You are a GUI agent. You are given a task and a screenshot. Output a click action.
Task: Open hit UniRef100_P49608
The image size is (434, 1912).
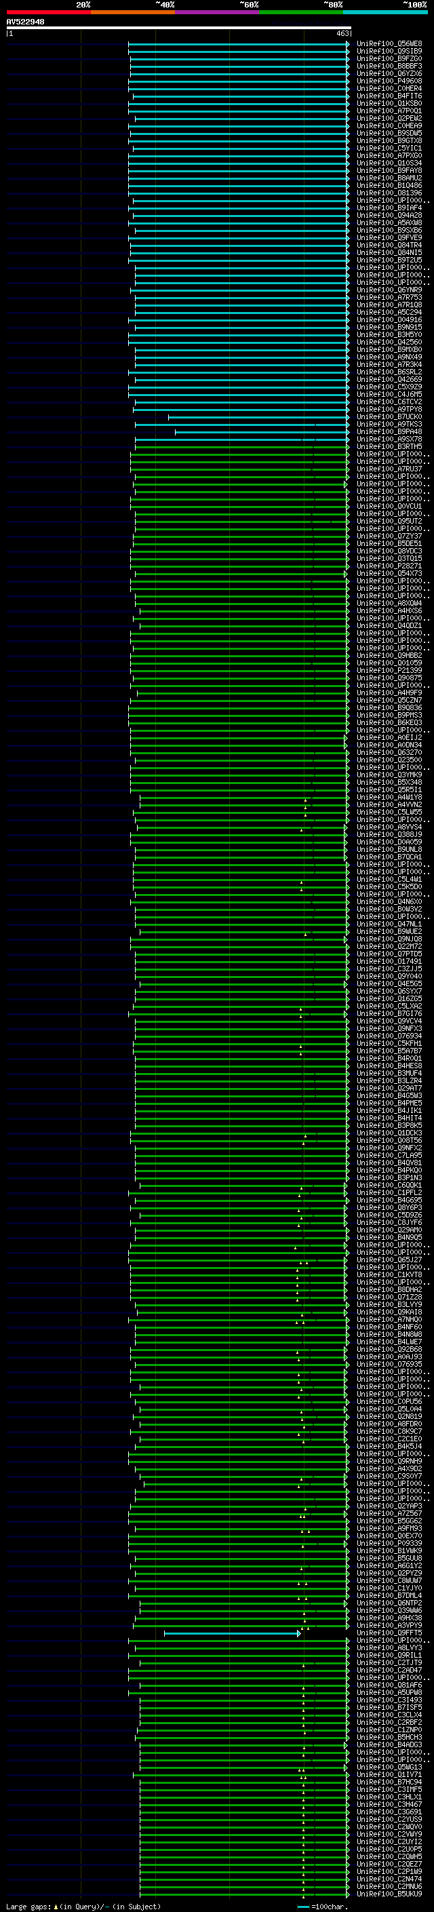389,81
